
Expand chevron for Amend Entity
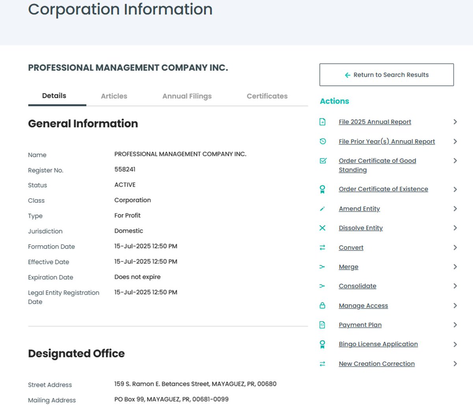pyautogui.click(x=455, y=209)
